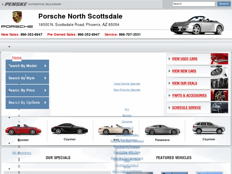Click the front grille thumbnail for service
Image resolution: width=232 pixels, height=174 pixels.
(220, 108)
